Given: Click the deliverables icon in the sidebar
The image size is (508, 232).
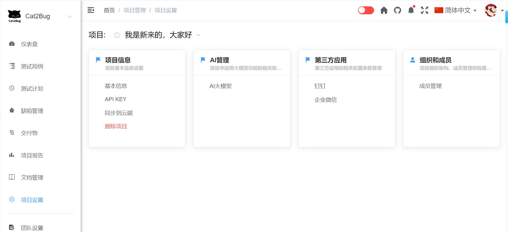Looking at the screenshot, I should click(x=12, y=133).
